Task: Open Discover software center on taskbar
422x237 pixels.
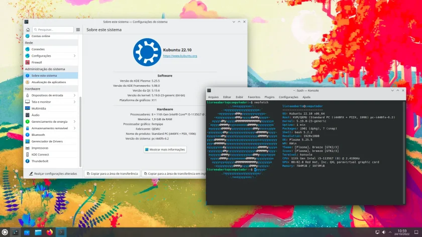Action: (x=27, y=232)
